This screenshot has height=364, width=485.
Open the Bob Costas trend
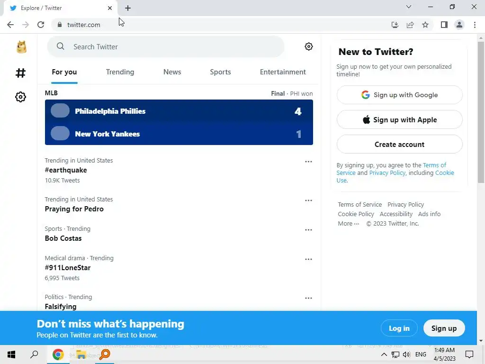(x=63, y=238)
